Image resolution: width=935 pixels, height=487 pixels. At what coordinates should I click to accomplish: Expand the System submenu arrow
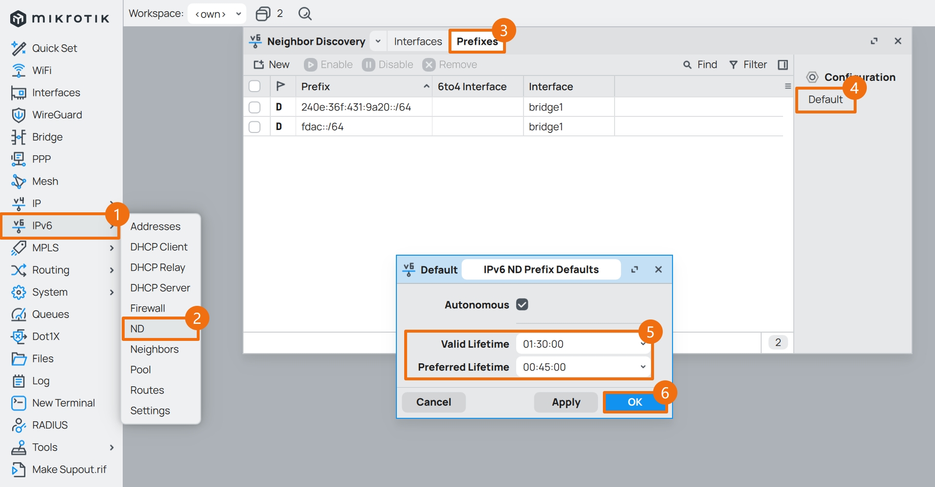[x=112, y=292]
